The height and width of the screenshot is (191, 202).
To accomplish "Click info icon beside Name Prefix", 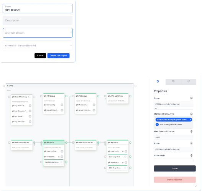I will [191, 155].
